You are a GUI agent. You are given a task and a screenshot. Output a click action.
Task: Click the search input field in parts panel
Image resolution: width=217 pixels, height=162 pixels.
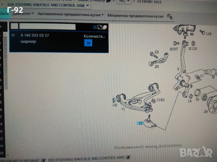(x=47, y=26)
